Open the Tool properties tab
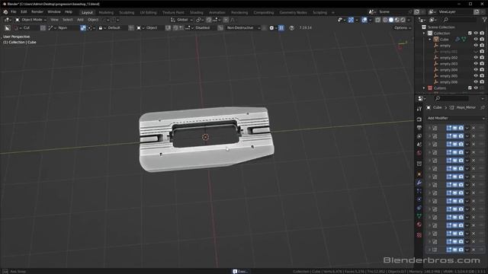This screenshot has height=274, width=488. (419, 109)
